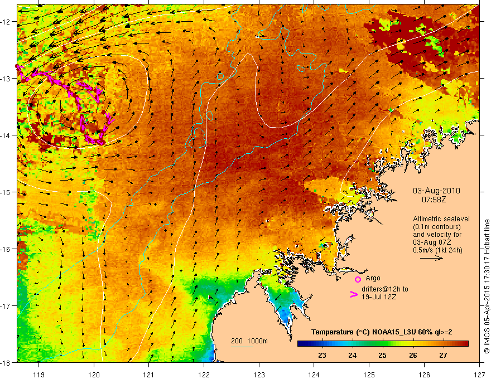The width and height of the screenshot is (491, 379).
Task: Click the longitude axis label 123
Action: (259, 375)
